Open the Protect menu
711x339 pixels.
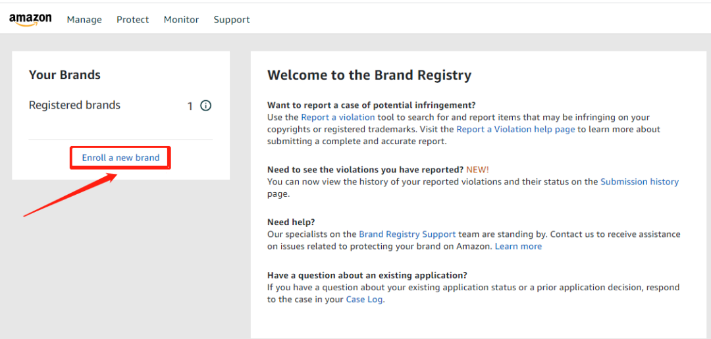coord(132,20)
